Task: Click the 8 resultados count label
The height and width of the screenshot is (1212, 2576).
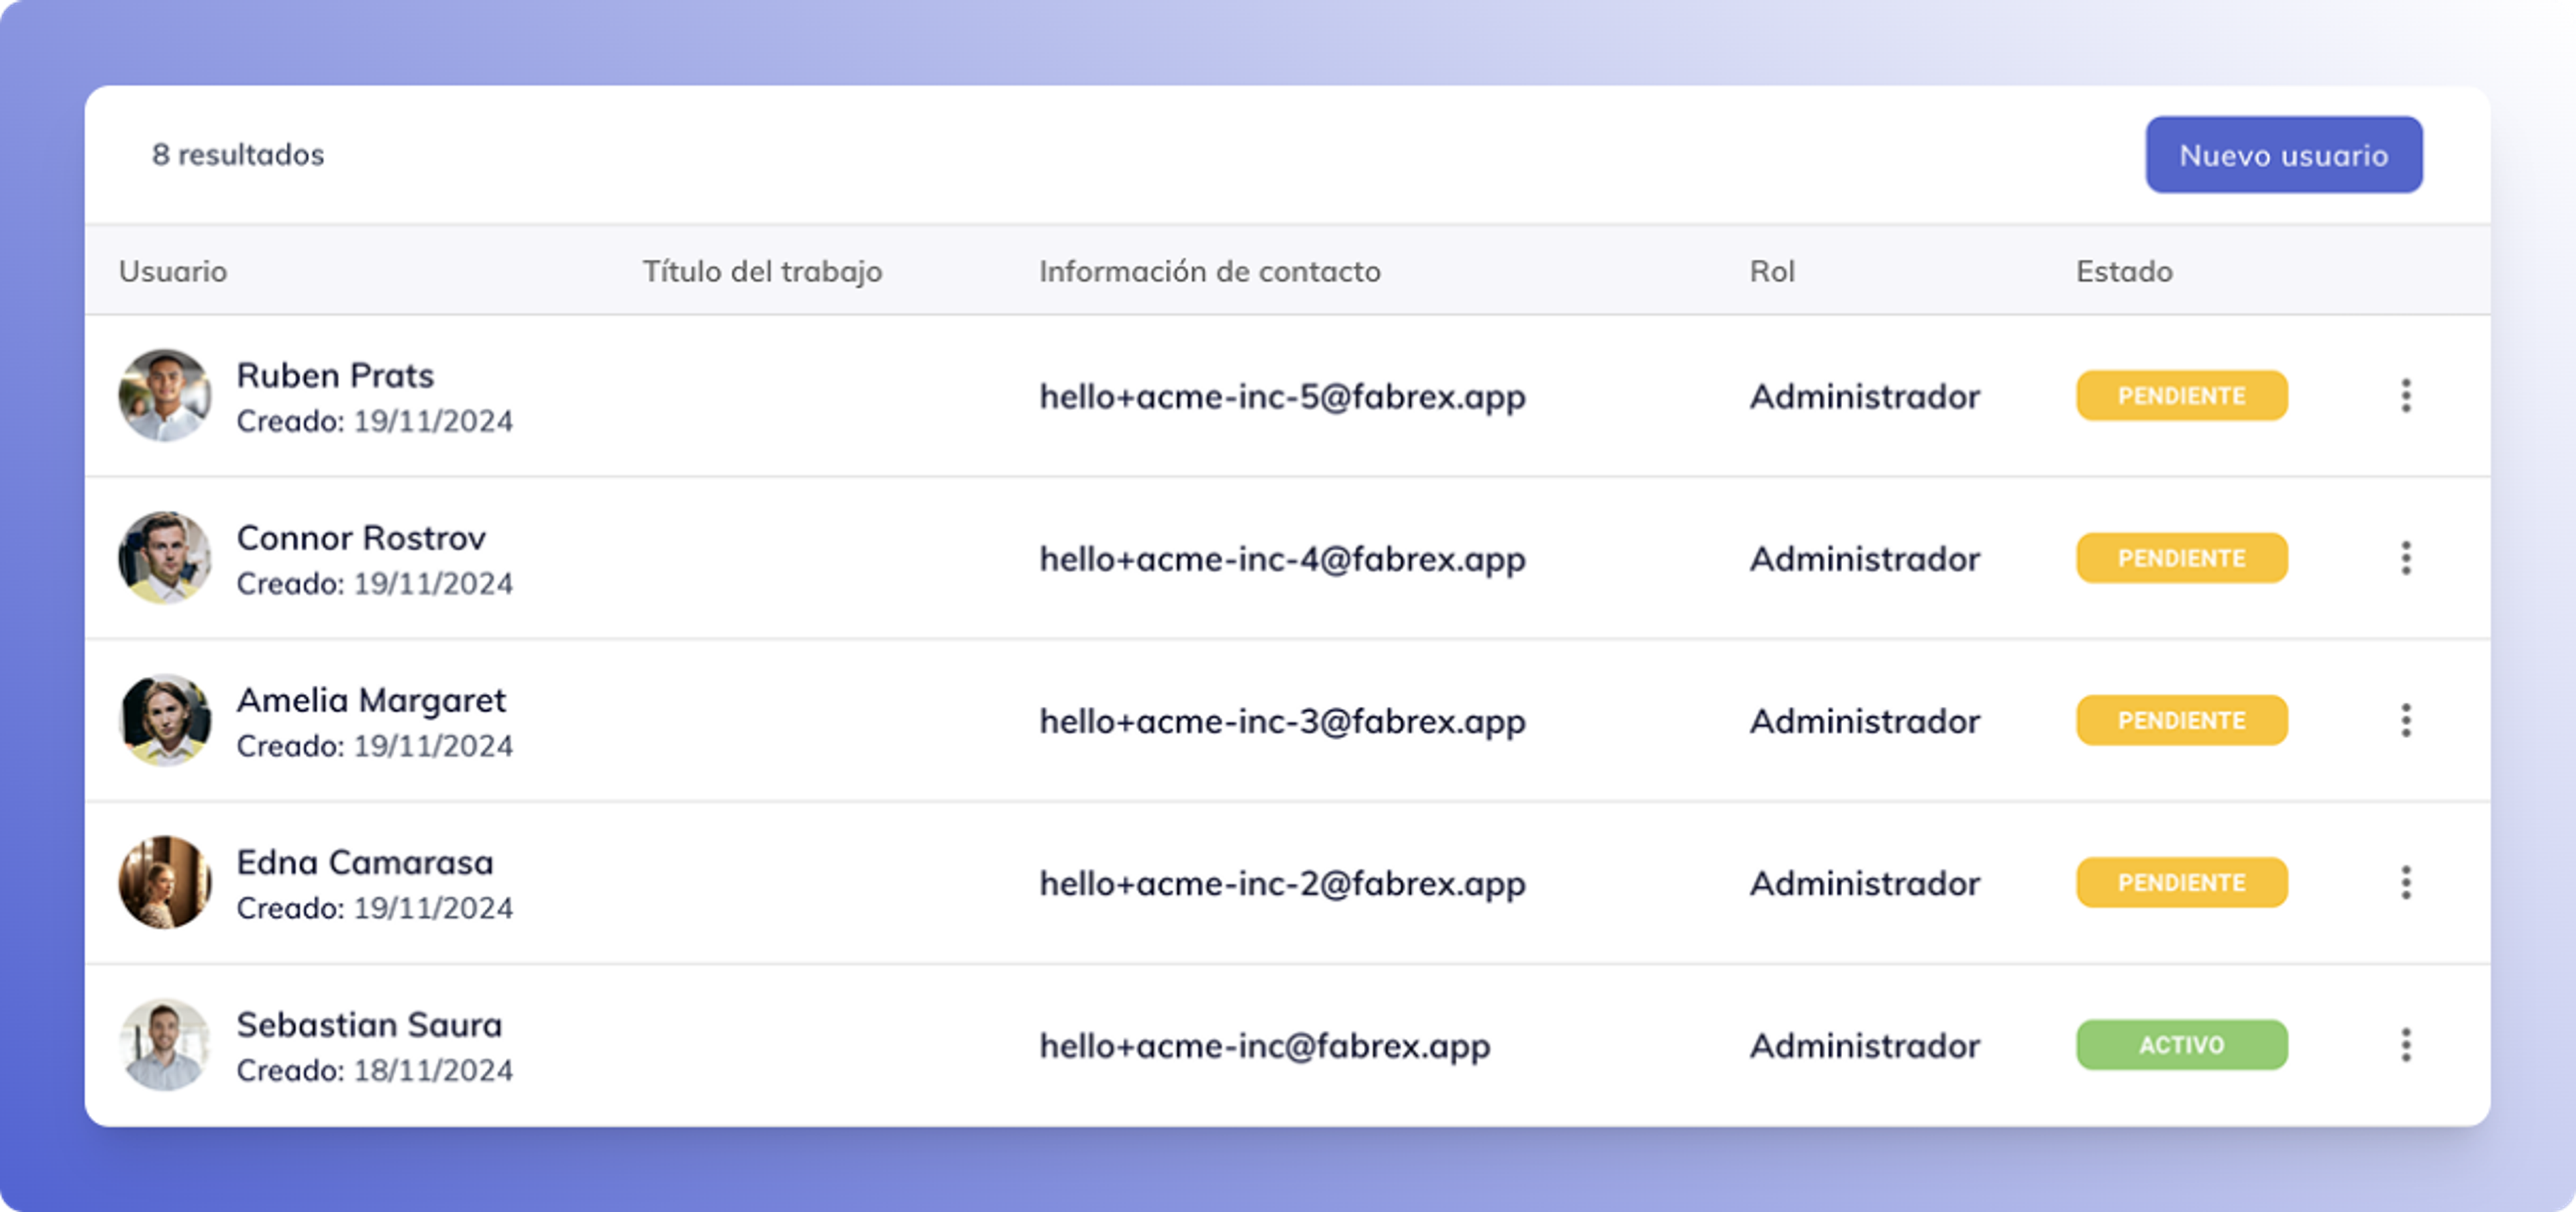Action: 238,155
